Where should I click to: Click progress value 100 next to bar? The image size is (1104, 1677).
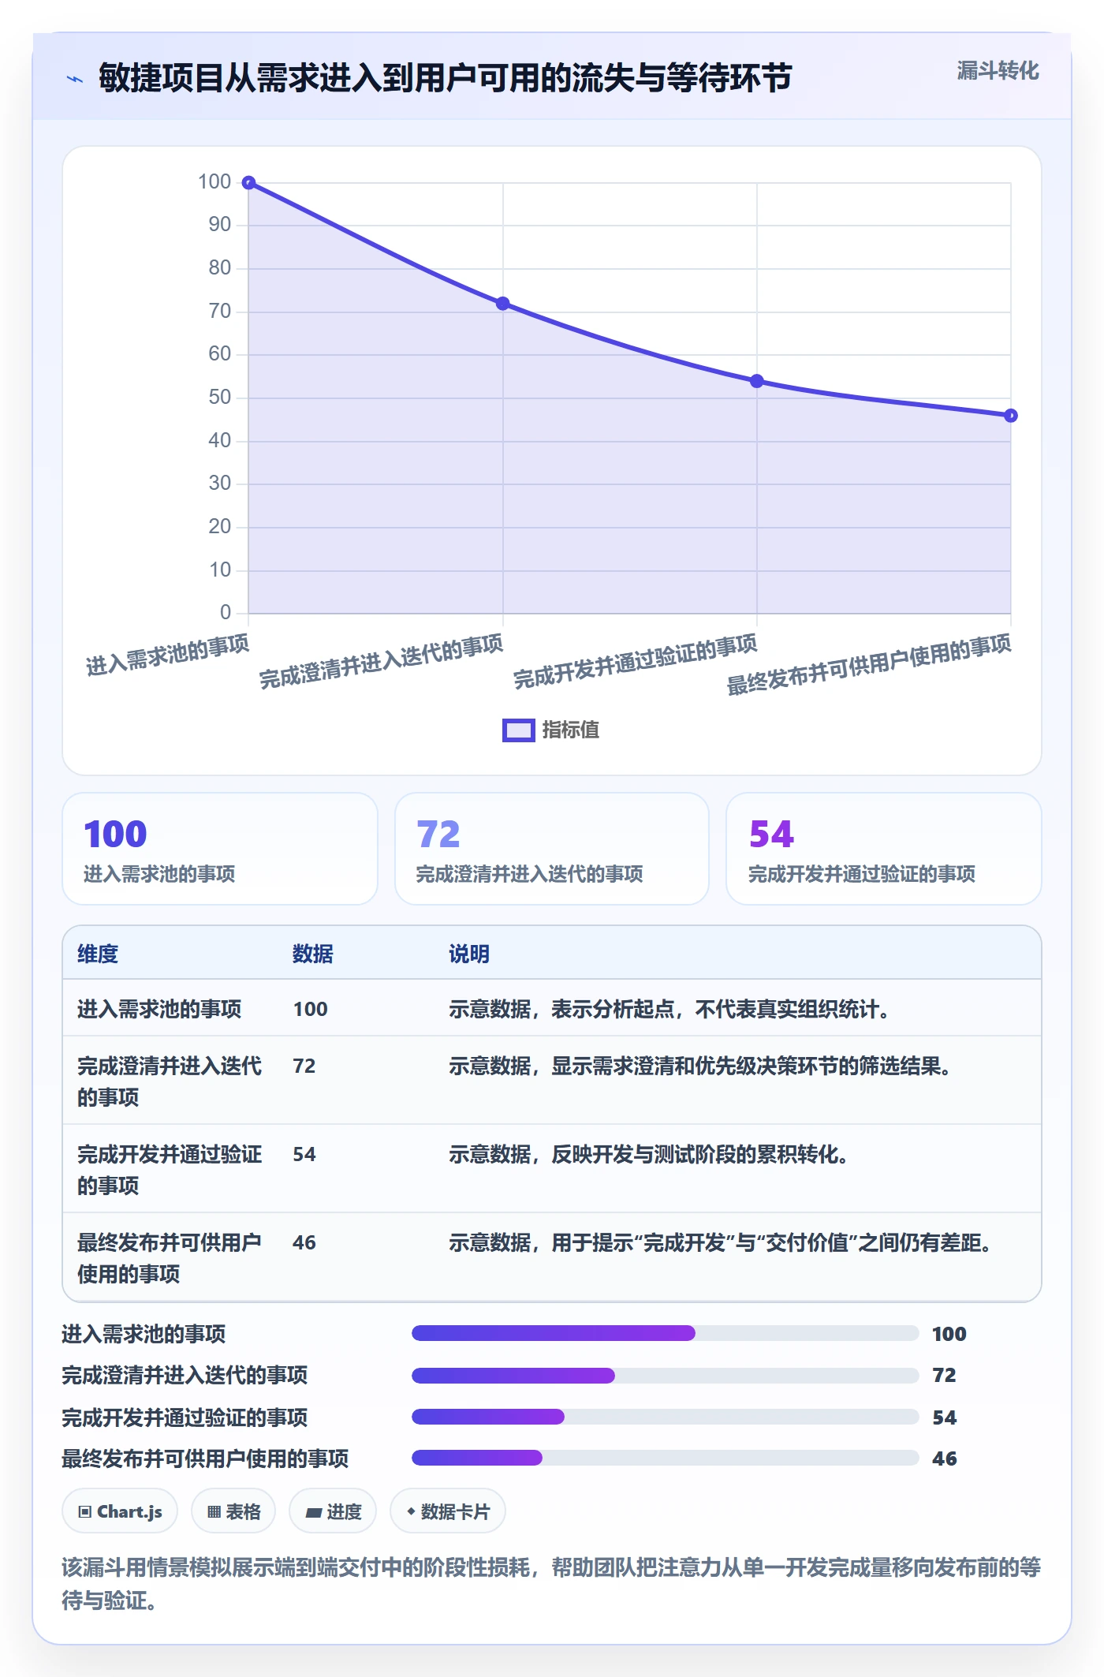coord(949,1334)
